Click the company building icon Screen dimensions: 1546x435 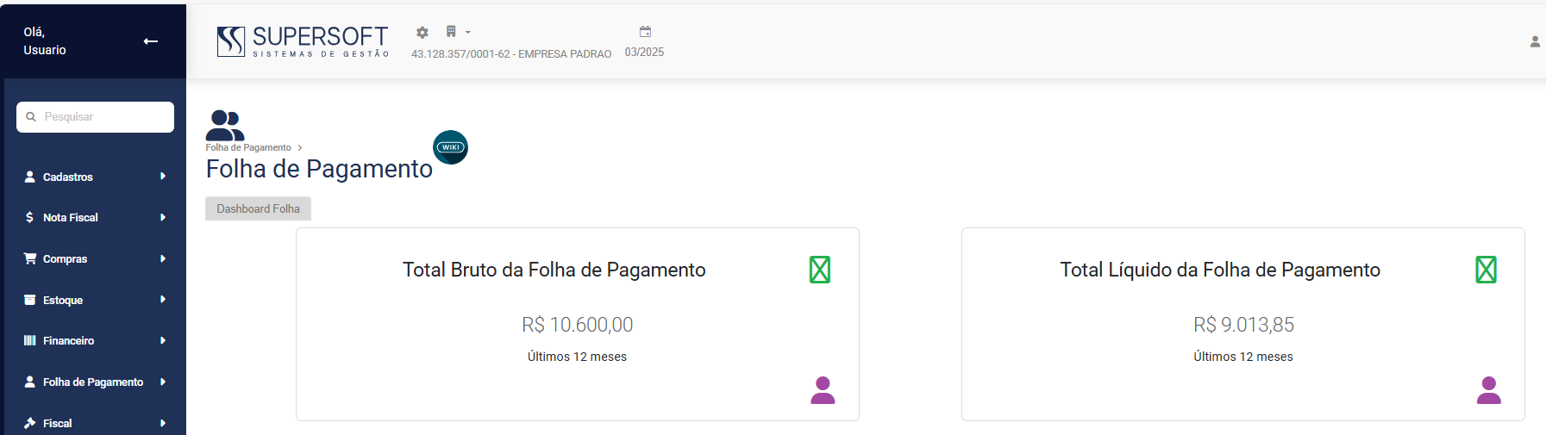(451, 32)
